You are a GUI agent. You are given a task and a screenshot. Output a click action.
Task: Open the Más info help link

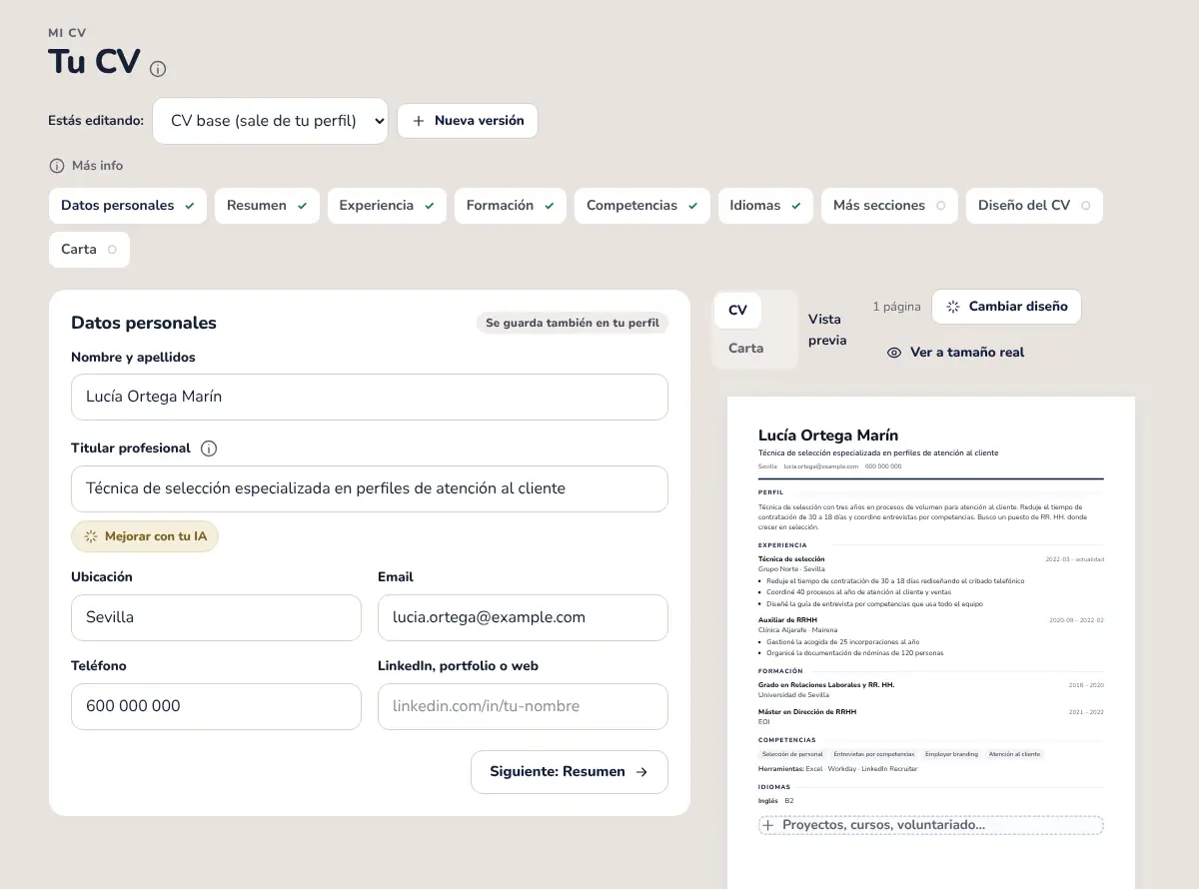[x=86, y=165]
